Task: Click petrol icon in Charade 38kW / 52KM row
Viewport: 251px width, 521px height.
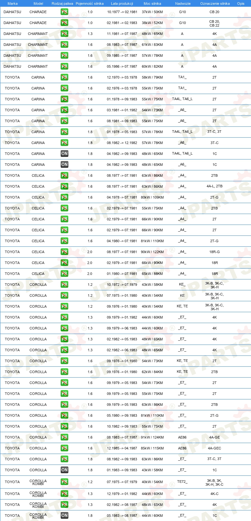Action: [x=65, y=23]
